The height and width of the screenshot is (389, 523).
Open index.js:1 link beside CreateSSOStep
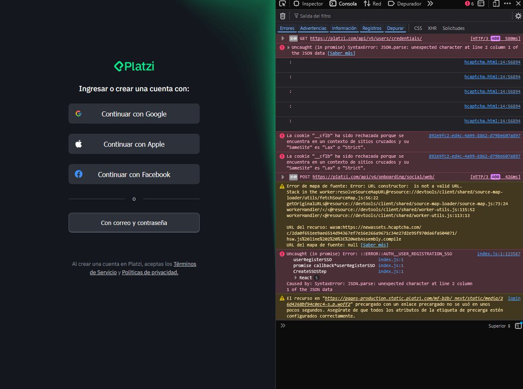[x=391, y=271]
